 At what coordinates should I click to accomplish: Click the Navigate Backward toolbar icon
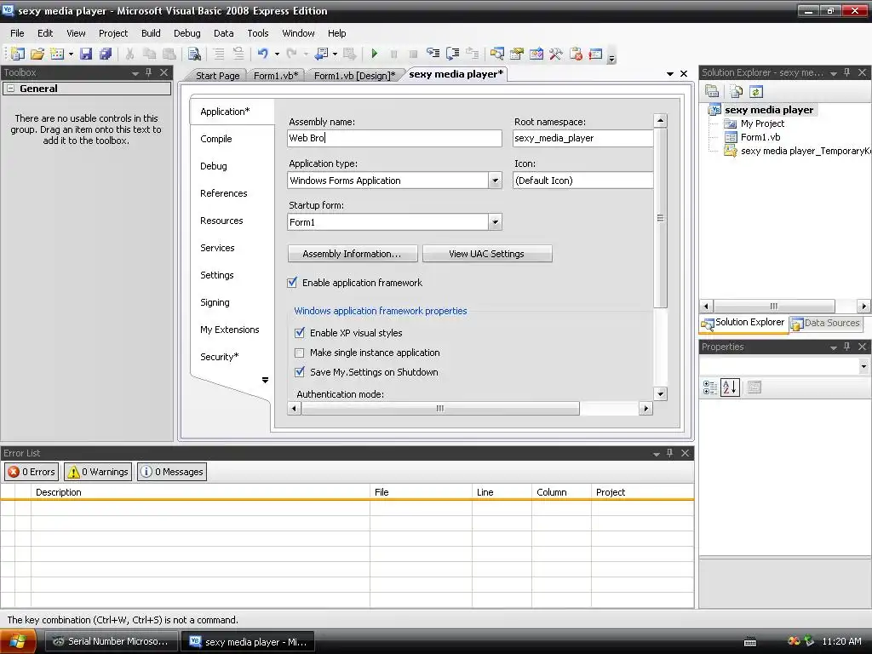321,54
